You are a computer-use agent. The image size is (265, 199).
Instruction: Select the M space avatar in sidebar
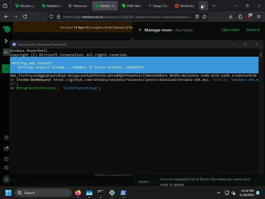pyautogui.click(x=6, y=52)
